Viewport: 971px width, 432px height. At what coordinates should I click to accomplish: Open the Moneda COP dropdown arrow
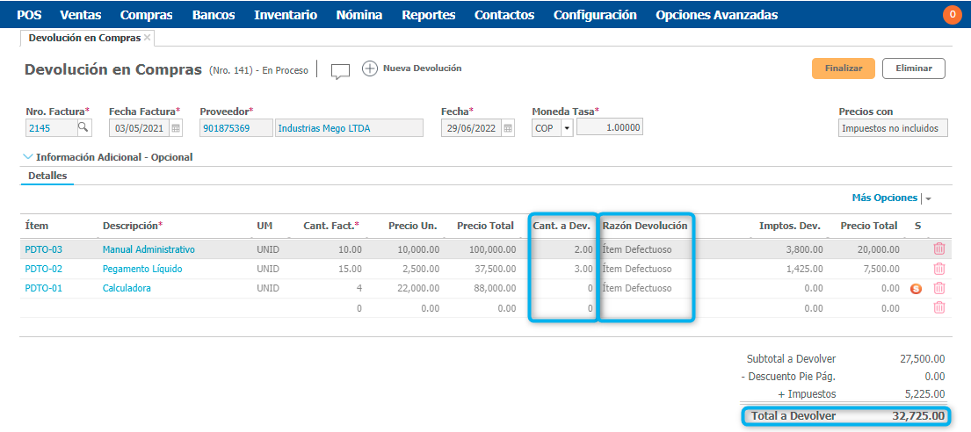[566, 128]
